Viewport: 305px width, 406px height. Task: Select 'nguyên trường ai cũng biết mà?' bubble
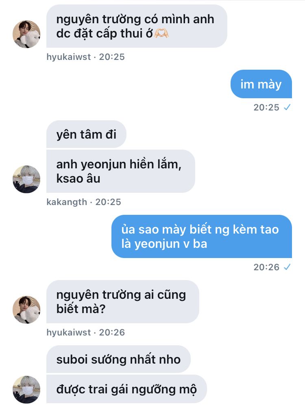click(123, 302)
